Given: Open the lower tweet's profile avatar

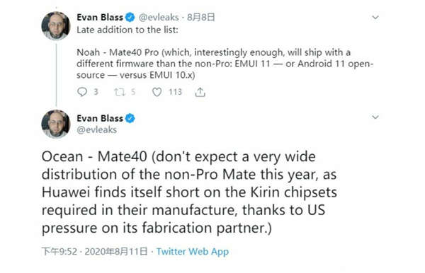Looking at the screenshot, I should 56,124.
